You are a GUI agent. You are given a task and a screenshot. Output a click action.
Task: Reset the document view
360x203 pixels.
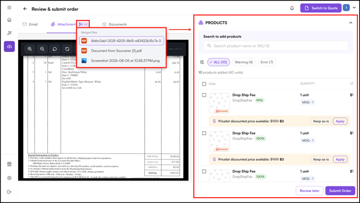tap(67, 49)
